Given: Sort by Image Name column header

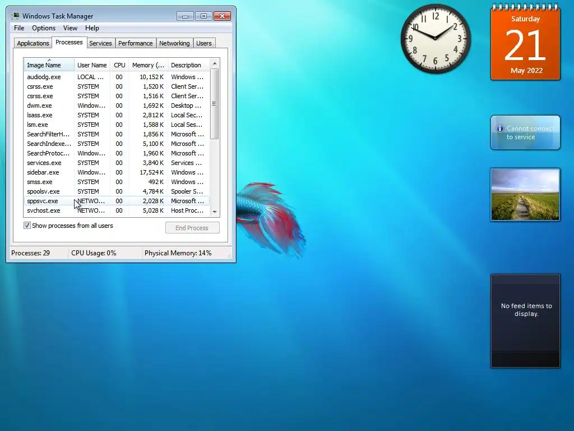Looking at the screenshot, I should [49, 65].
